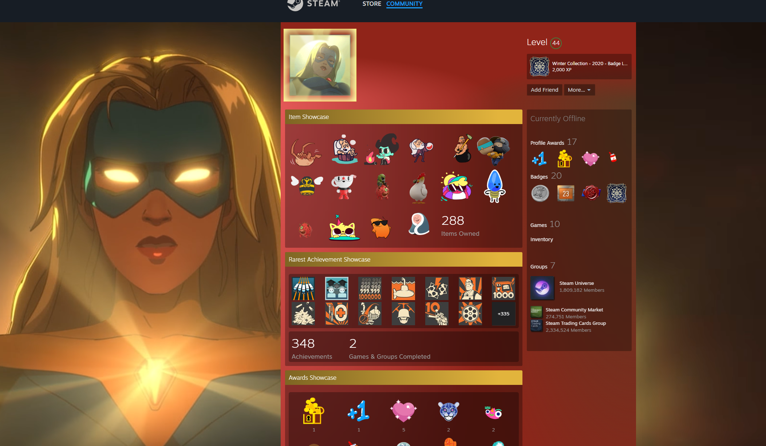Show the +335 more achievements

[503, 313]
